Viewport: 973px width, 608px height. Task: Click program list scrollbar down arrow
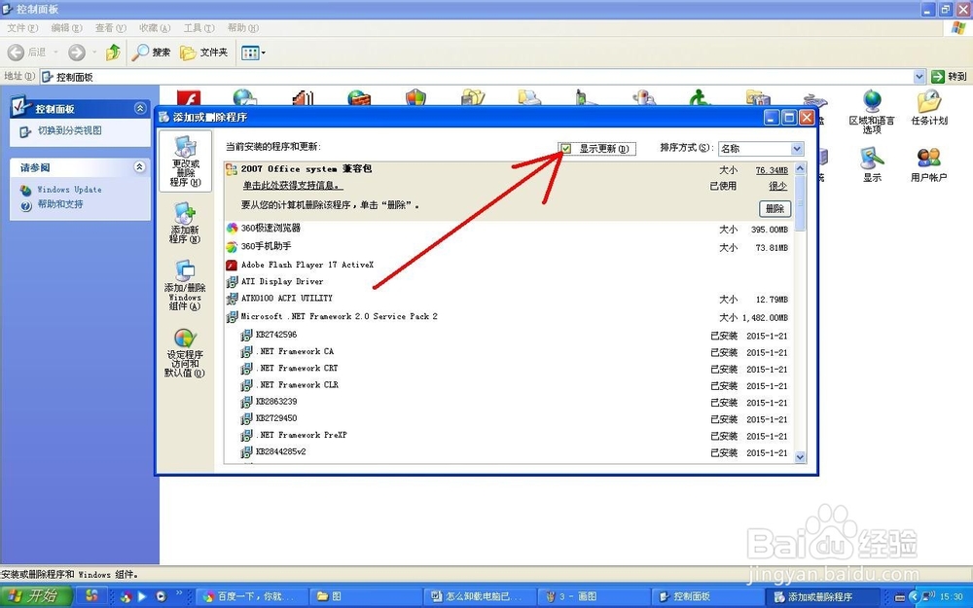(800, 456)
